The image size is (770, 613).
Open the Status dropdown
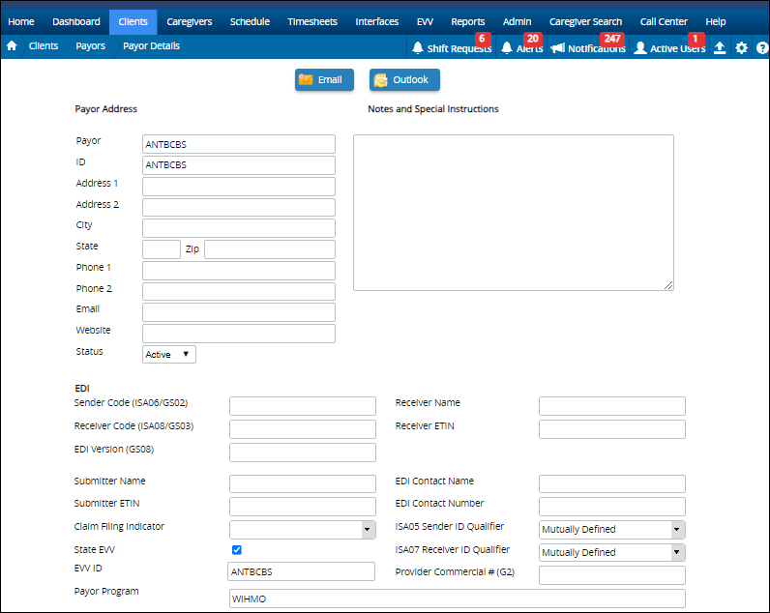tap(169, 354)
